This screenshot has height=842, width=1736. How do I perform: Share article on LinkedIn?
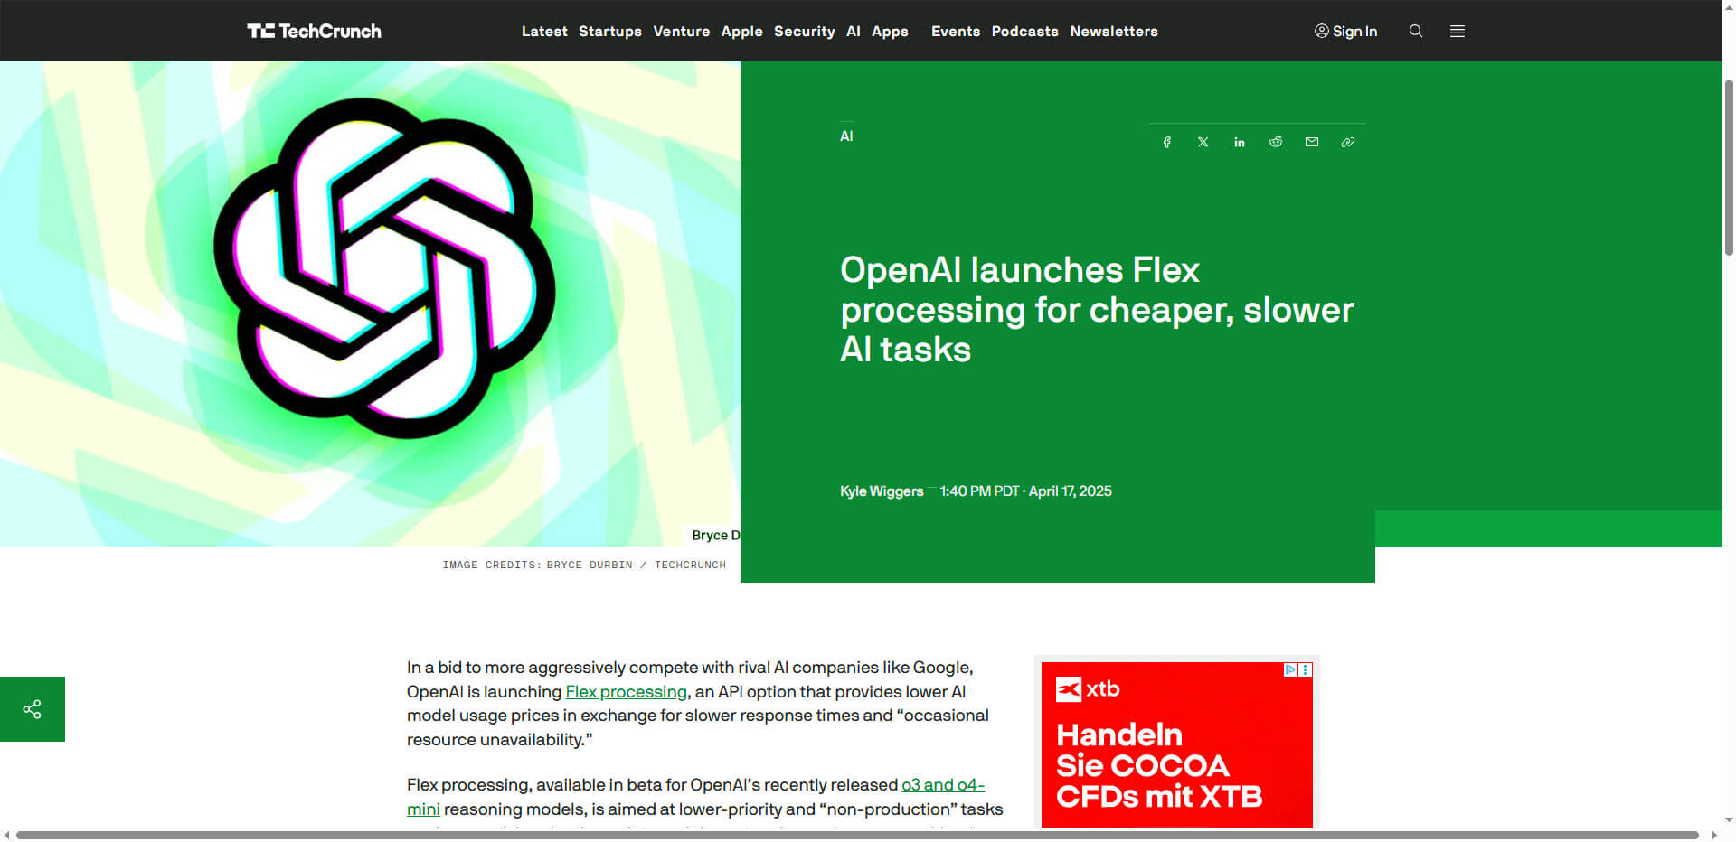[1240, 142]
